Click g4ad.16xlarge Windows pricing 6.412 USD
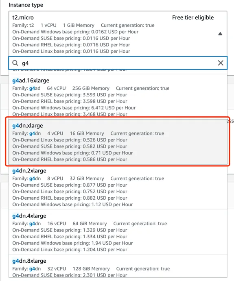 point(74,108)
